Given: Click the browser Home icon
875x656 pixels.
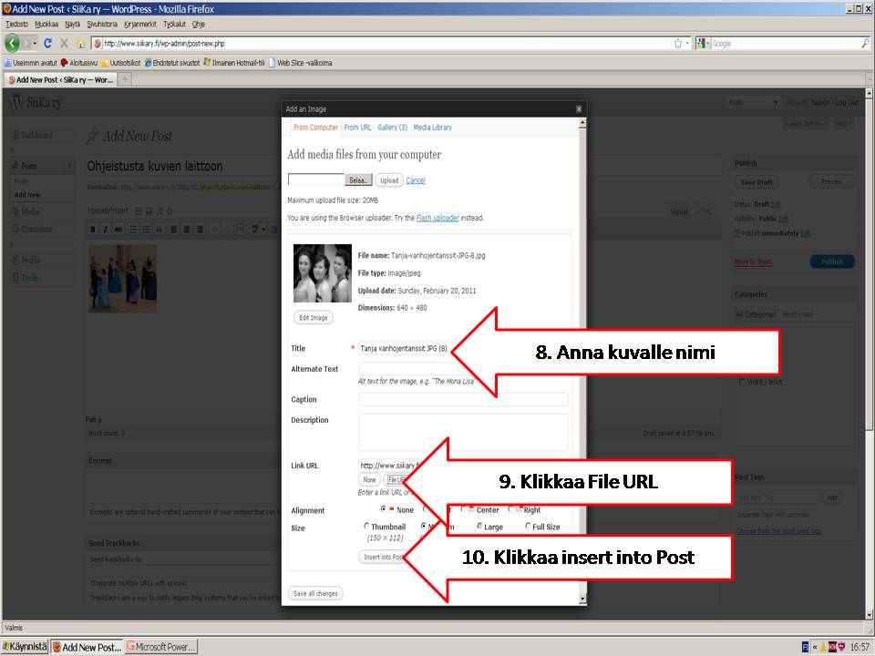Looking at the screenshot, I should (80, 43).
